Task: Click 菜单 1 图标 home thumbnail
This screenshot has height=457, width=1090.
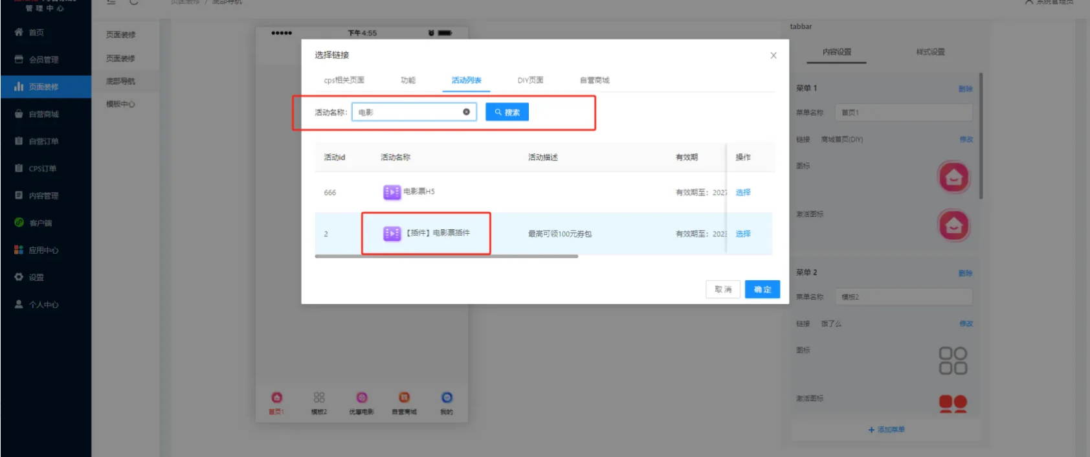Action: tap(953, 177)
